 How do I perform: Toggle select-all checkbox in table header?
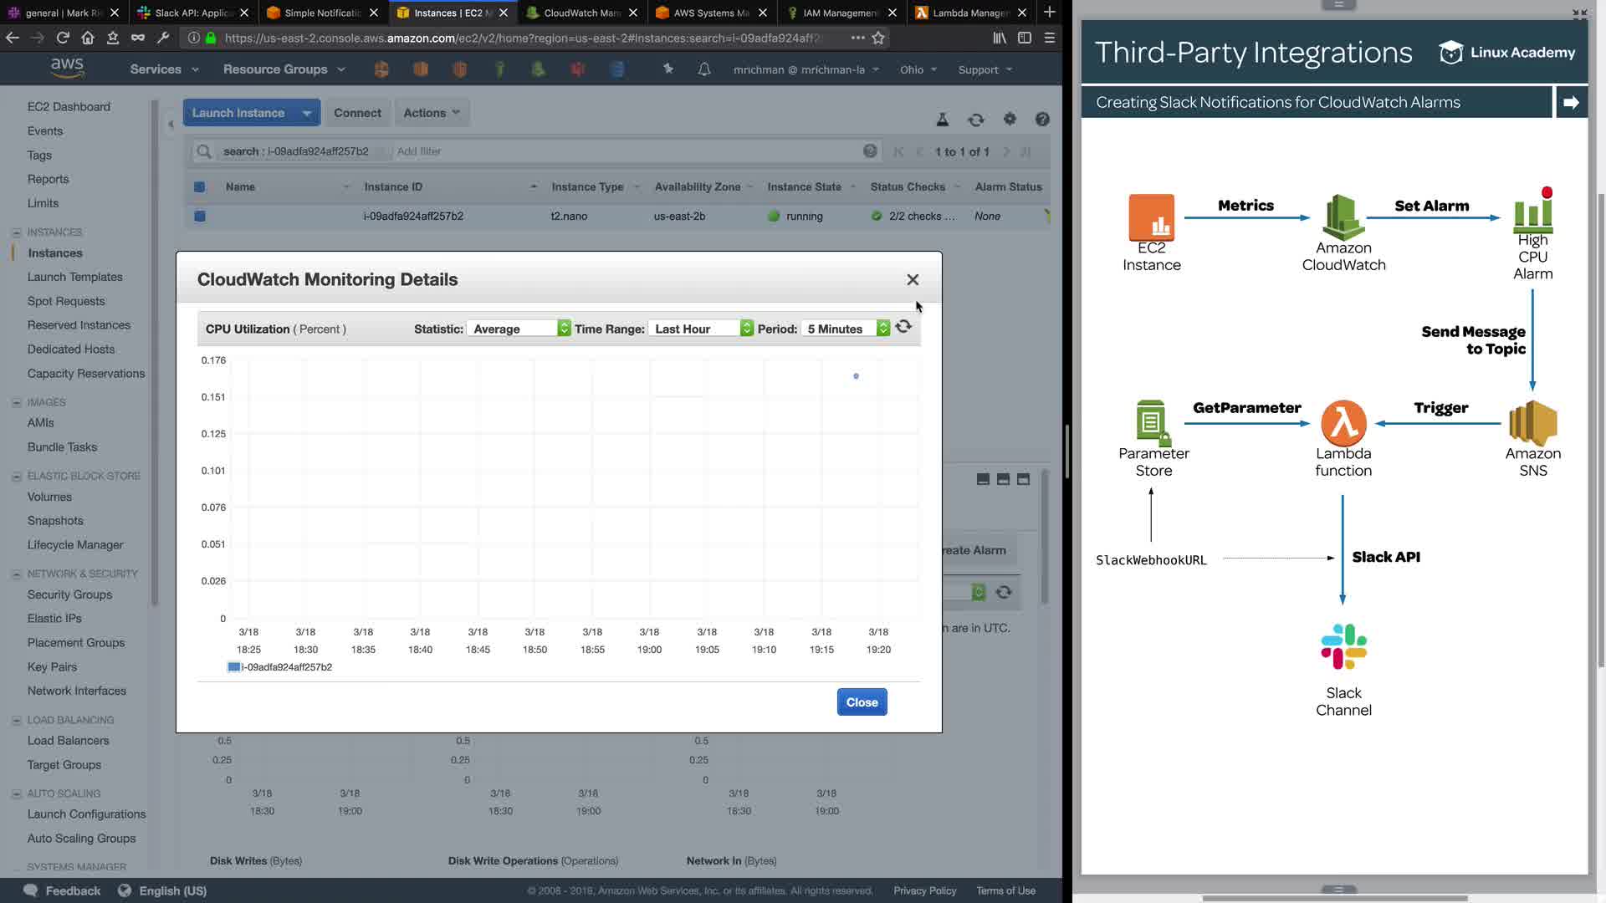click(200, 187)
